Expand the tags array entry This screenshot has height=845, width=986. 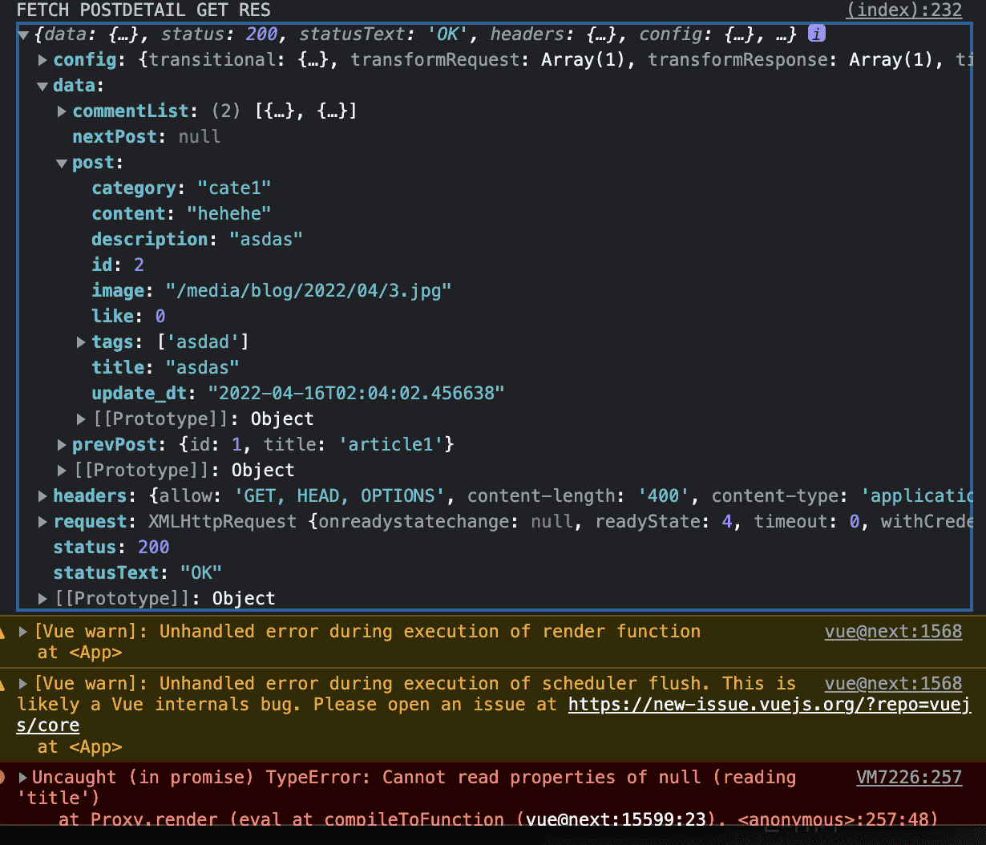point(81,342)
